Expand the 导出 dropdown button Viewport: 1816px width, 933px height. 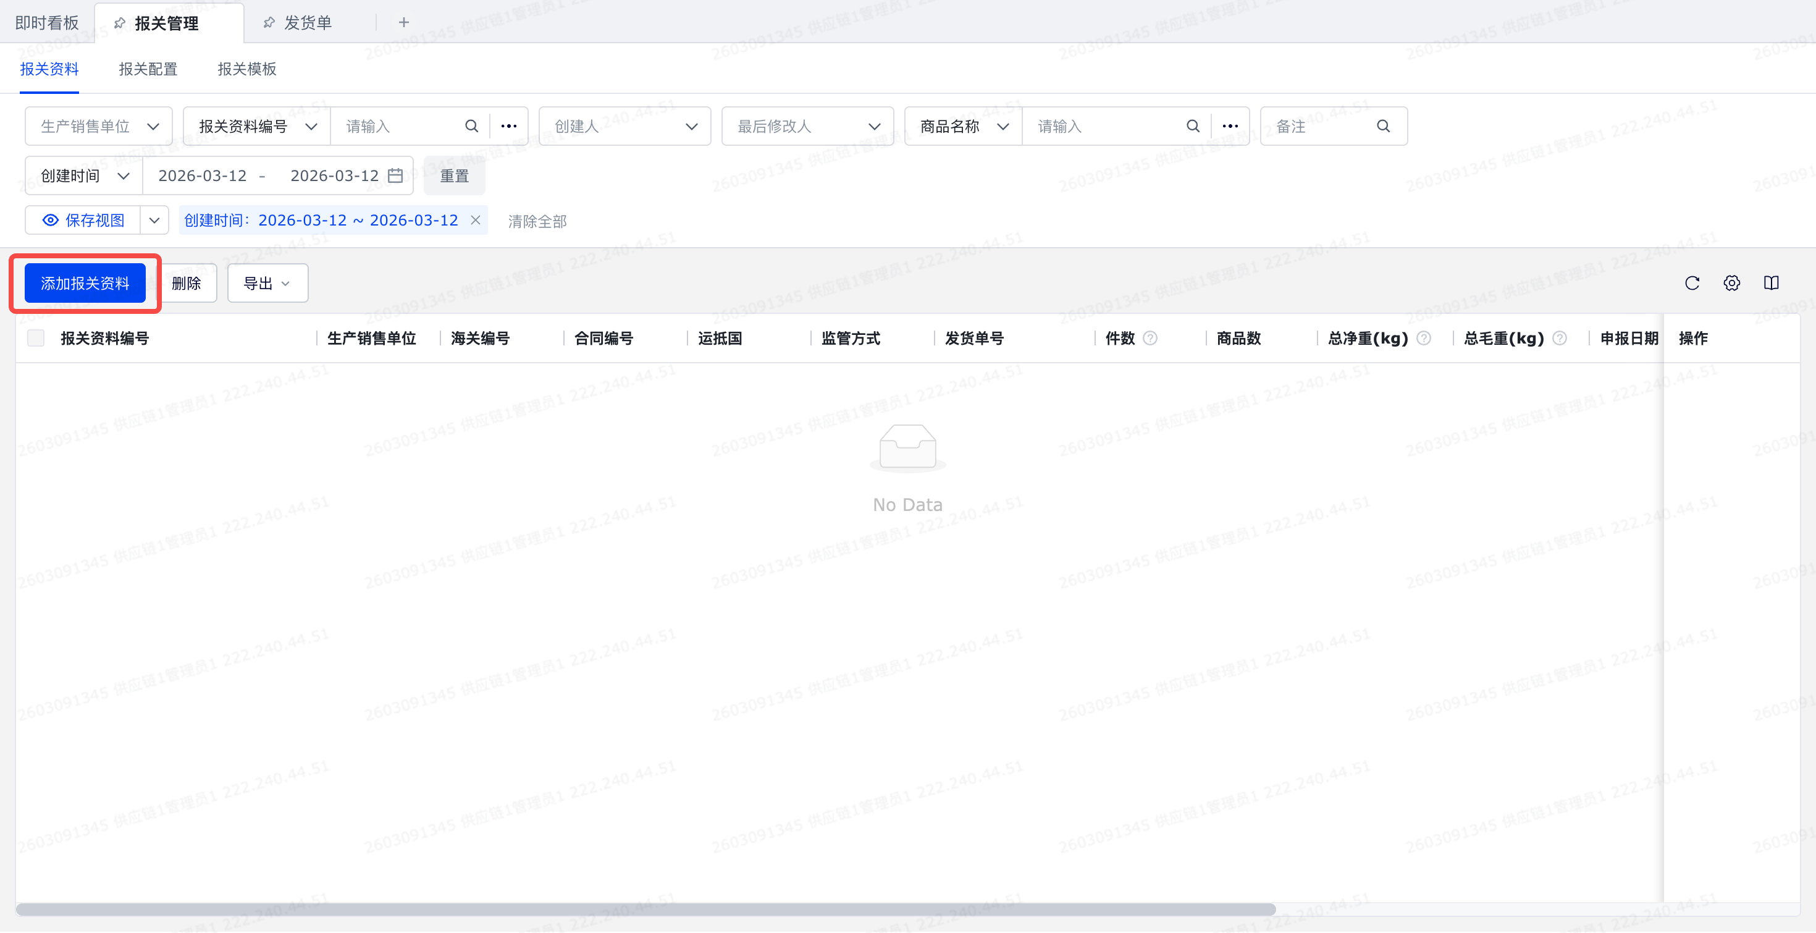coord(267,284)
